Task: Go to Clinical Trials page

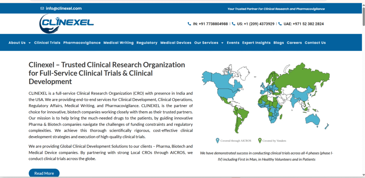Action: [x=47, y=43]
